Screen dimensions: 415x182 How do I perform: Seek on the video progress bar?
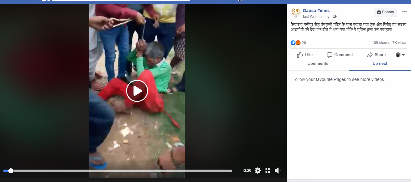pyautogui.click(x=118, y=171)
